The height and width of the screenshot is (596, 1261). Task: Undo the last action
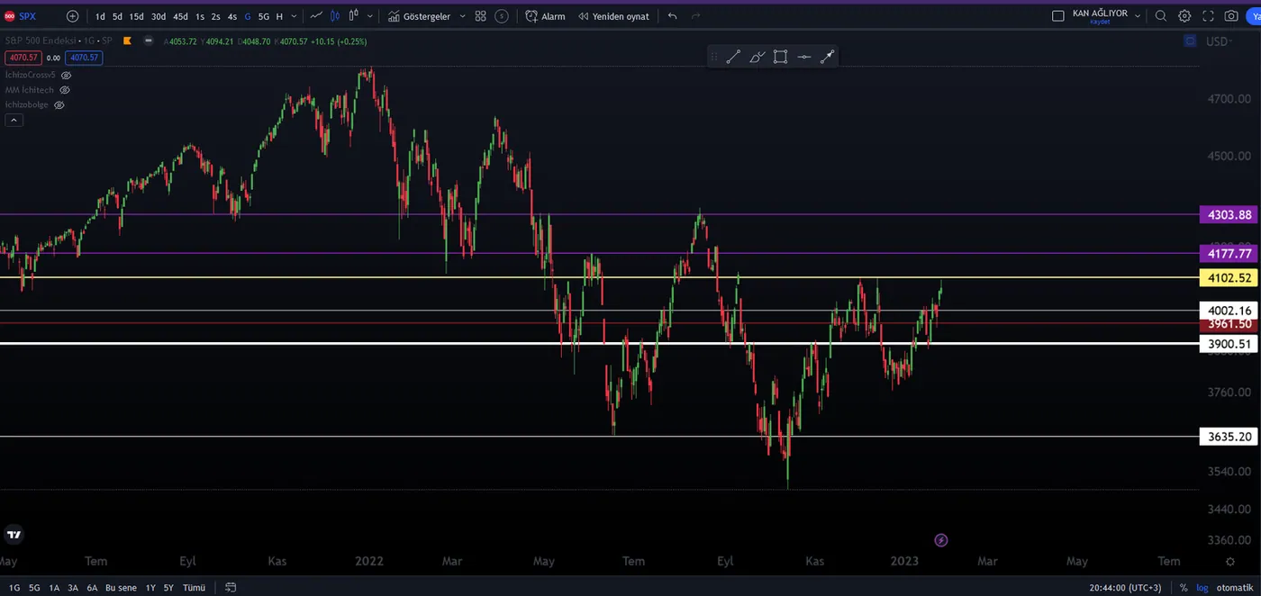[672, 16]
